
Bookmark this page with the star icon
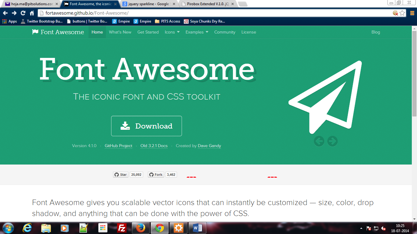tap(402, 13)
